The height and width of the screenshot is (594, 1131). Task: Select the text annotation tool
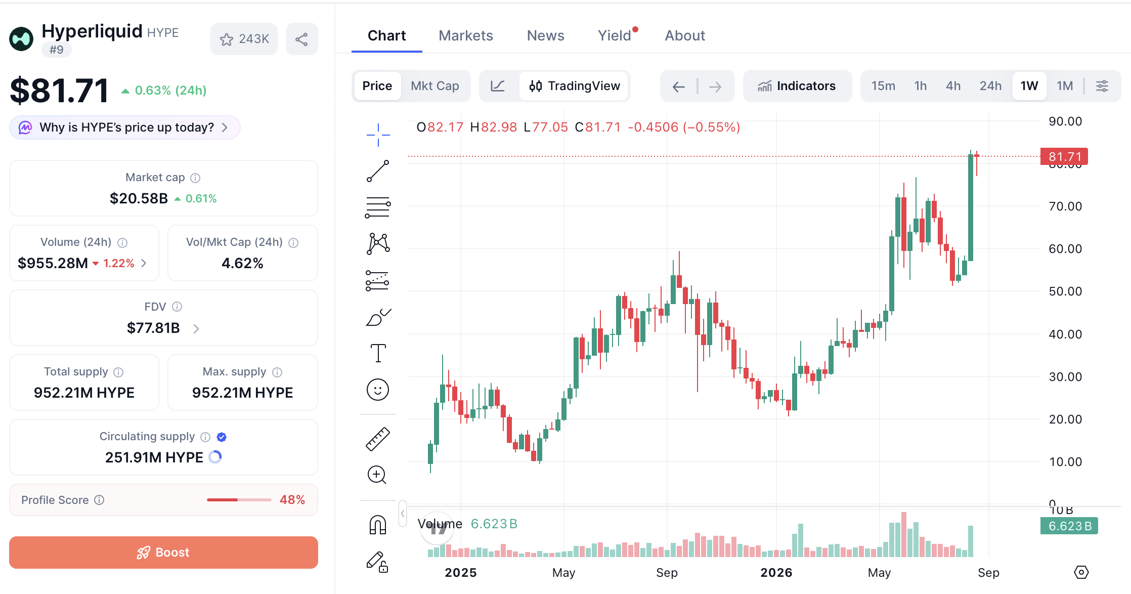(x=378, y=353)
